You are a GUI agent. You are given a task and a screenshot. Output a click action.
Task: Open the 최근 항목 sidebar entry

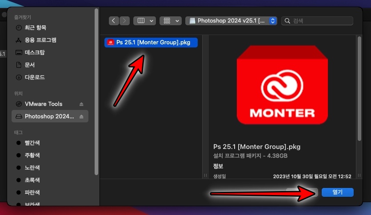[x=36, y=27]
